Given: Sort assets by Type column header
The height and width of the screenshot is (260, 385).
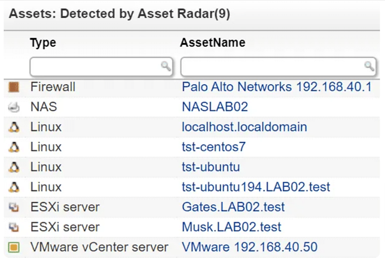Looking at the screenshot, I should [43, 43].
